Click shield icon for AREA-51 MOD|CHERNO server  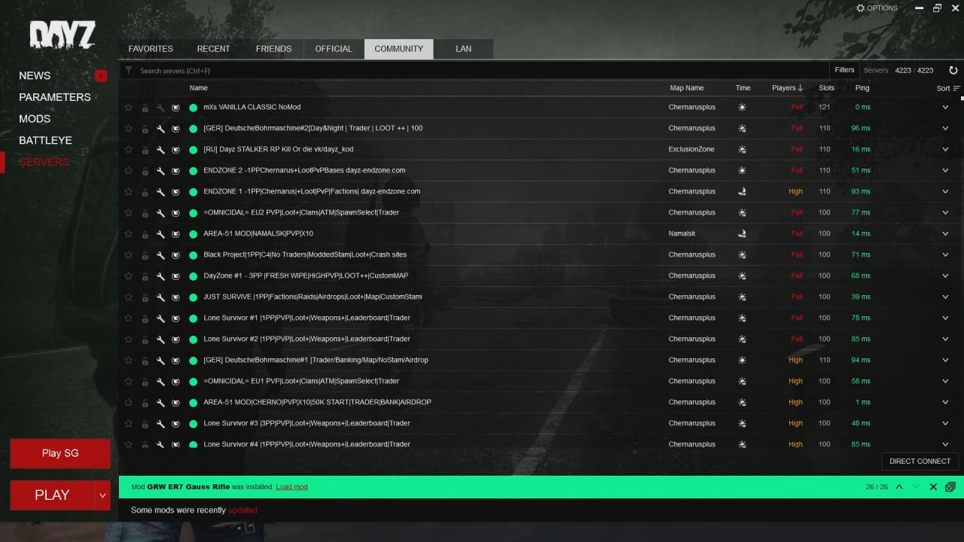click(x=175, y=402)
